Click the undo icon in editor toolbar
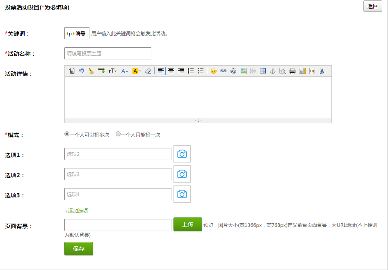Image resolution: width=388 pixels, height=270 pixels. coord(82,71)
